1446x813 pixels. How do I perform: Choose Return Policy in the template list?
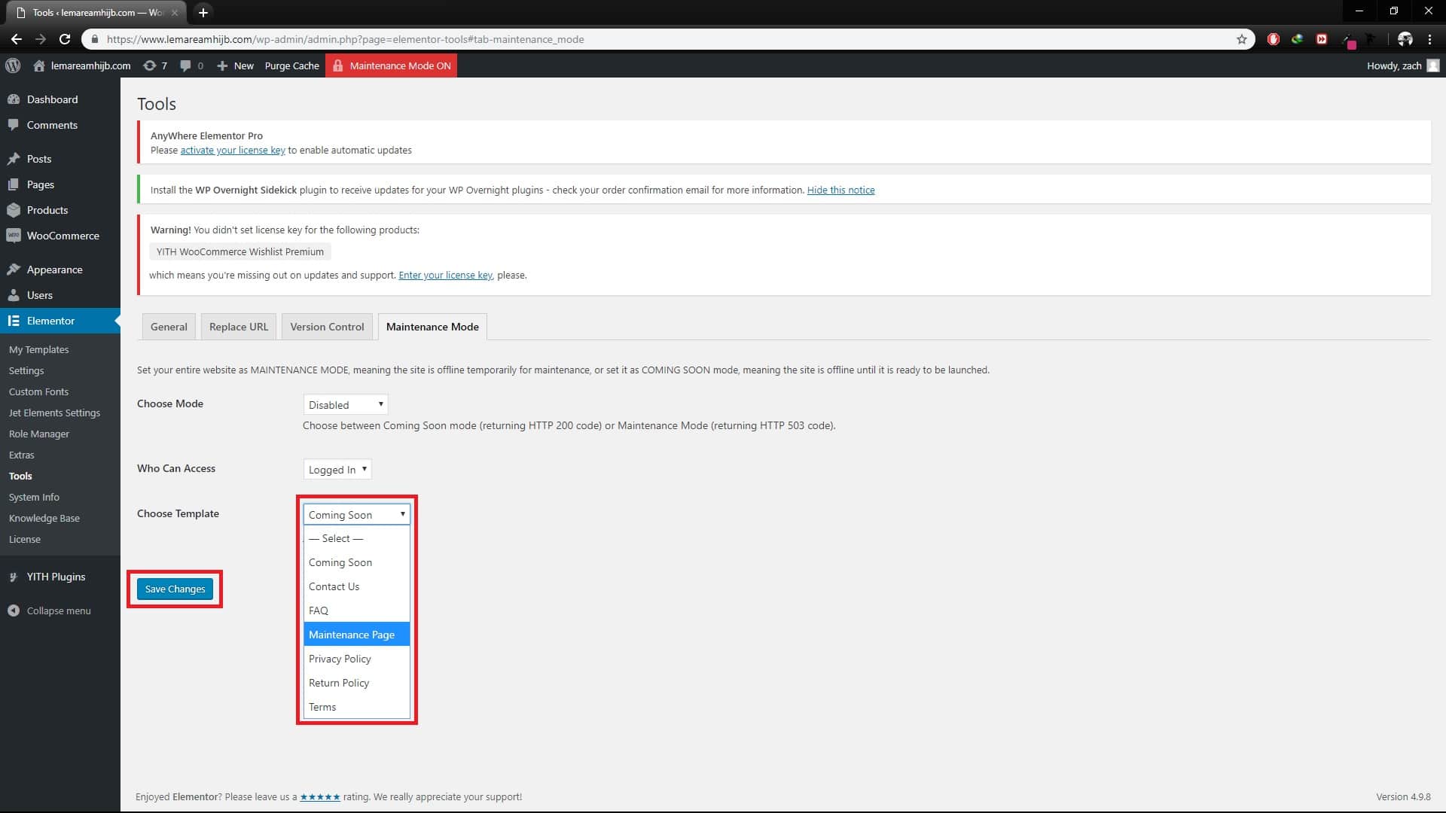(356, 683)
